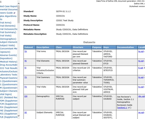Go to REC Related Records in sidebar
The width and height of the screenshot is (145, 119).
point(9,97)
